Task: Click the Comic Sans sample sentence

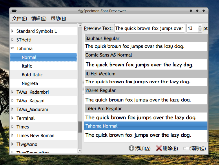Action: [x=139, y=65]
